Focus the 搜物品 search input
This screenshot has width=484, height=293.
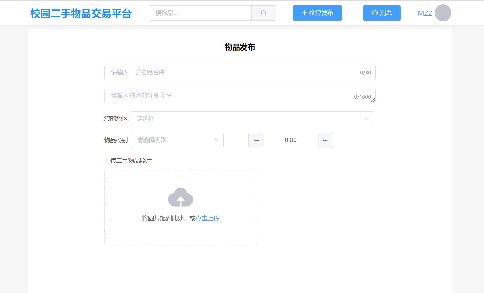[x=200, y=13]
